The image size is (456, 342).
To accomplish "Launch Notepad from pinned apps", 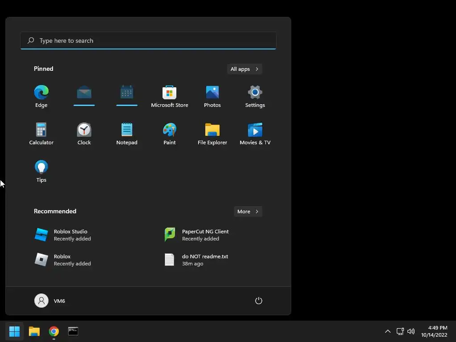I will pos(127,134).
